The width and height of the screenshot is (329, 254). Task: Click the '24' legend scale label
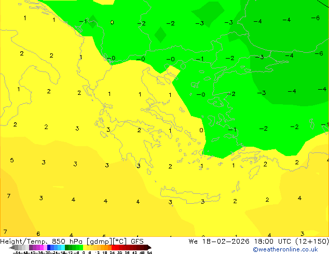coord(112,253)
